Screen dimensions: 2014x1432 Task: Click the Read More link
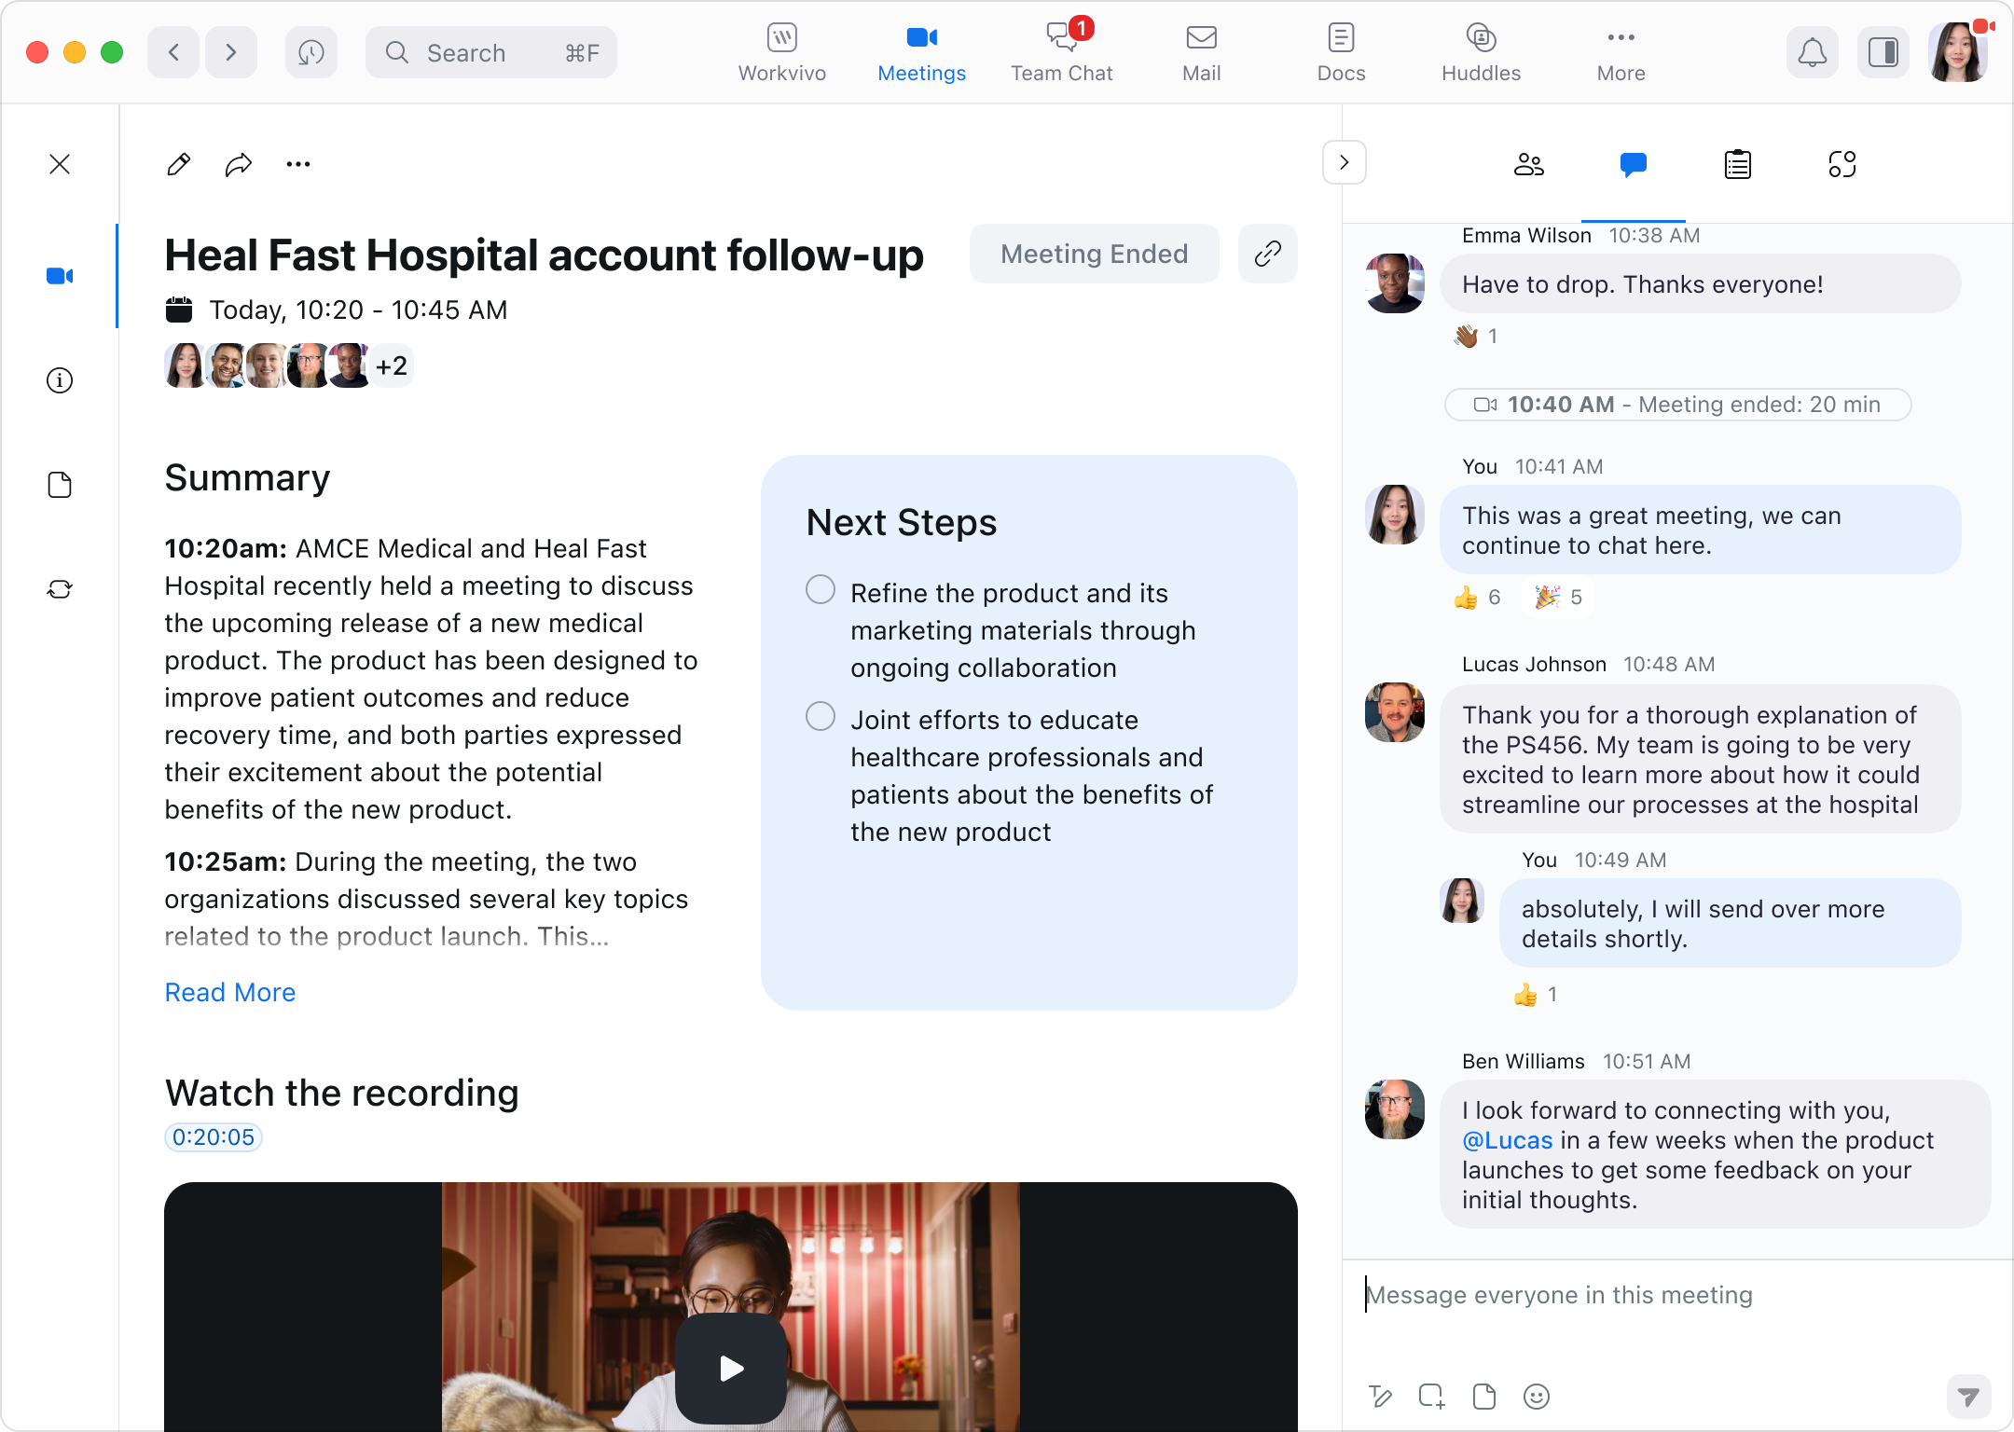click(230, 992)
